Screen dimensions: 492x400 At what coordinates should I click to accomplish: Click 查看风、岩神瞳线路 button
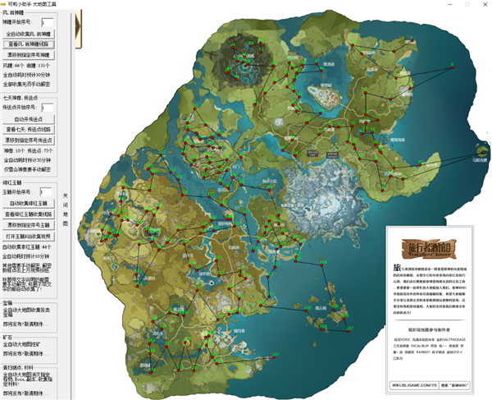pos(29,44)
